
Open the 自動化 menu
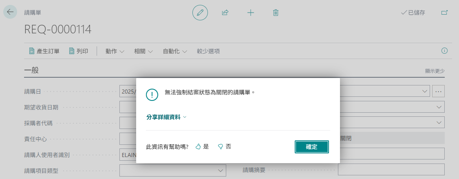click(x=175, y=51)
